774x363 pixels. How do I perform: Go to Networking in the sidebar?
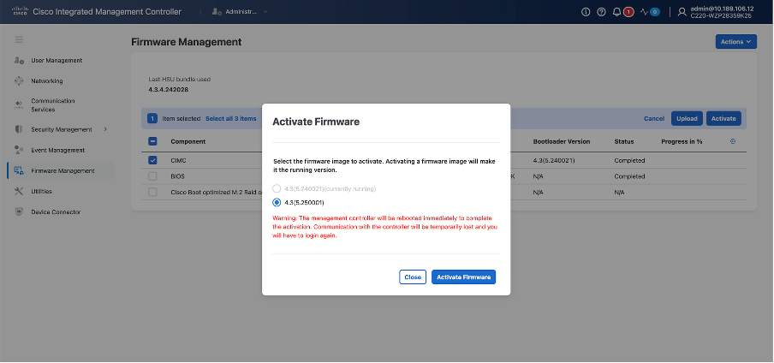coord(47,81)
